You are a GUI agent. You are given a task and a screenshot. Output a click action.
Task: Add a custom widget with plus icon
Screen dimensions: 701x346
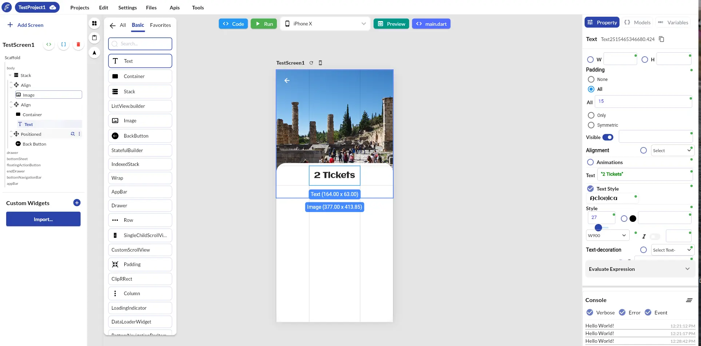77,203
